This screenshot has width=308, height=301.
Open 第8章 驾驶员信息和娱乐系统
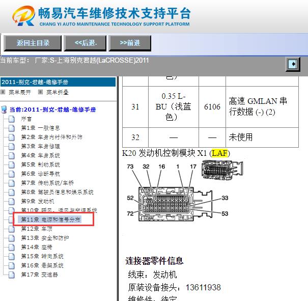coord(57,192)
